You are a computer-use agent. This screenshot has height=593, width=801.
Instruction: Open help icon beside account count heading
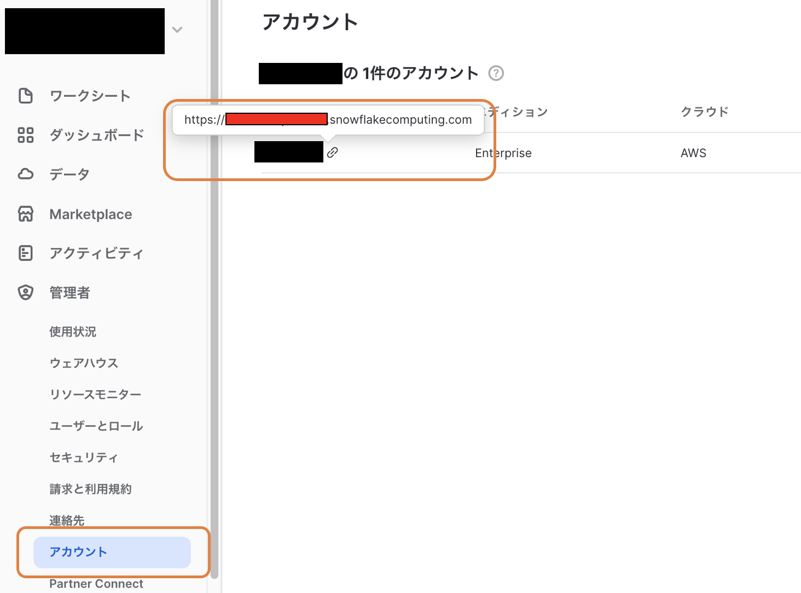click(x=496, y=73)
